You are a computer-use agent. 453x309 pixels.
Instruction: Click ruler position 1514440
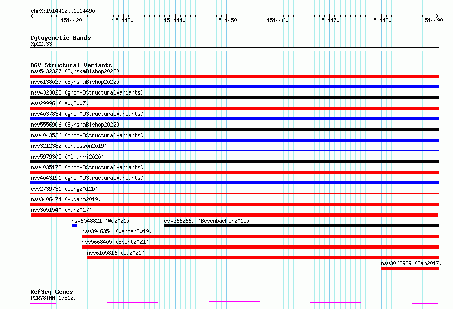pos(175,20)
